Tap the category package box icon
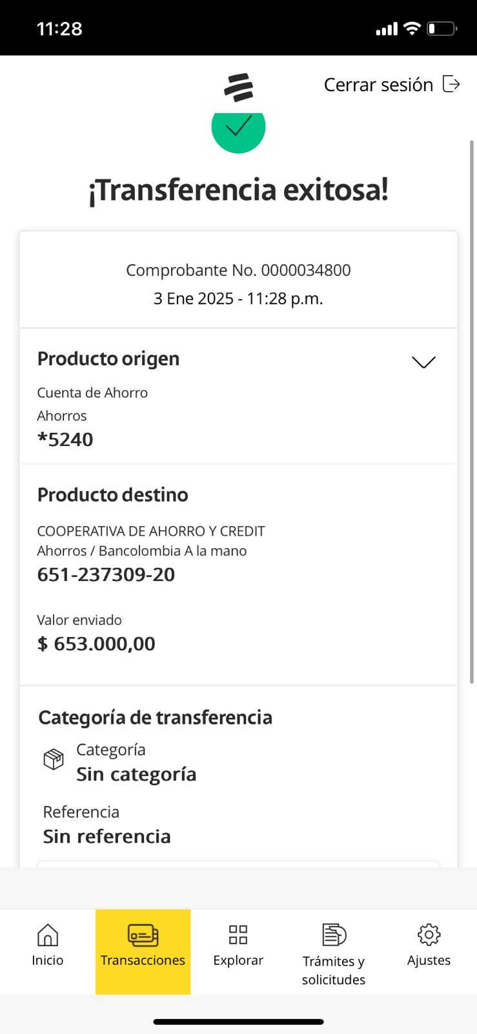 click(x=54, y=759)
